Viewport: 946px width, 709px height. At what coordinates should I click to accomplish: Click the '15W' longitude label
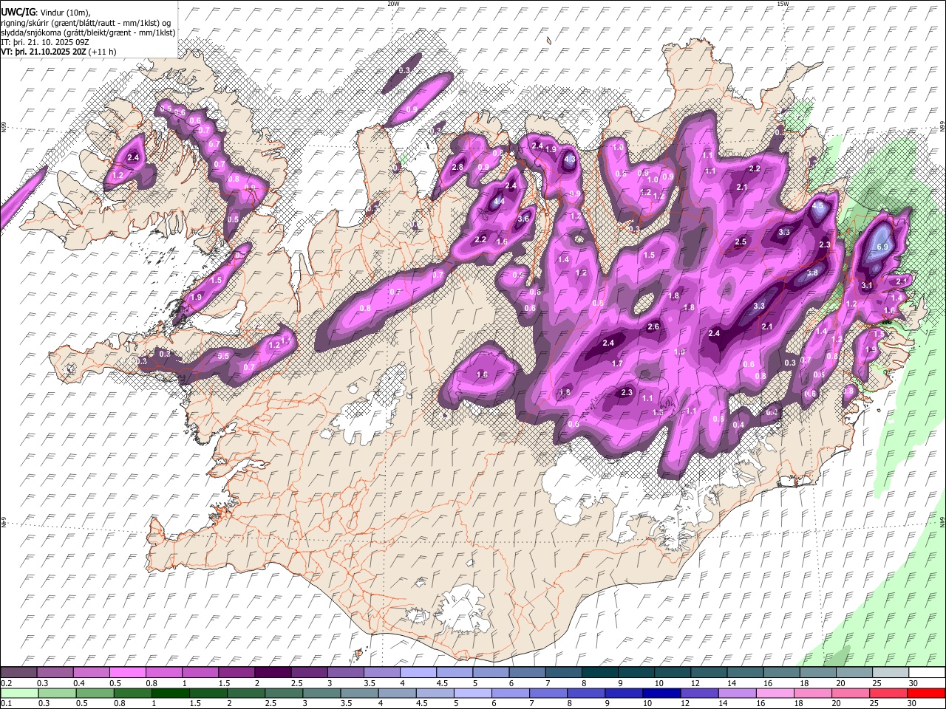(783, 4)
